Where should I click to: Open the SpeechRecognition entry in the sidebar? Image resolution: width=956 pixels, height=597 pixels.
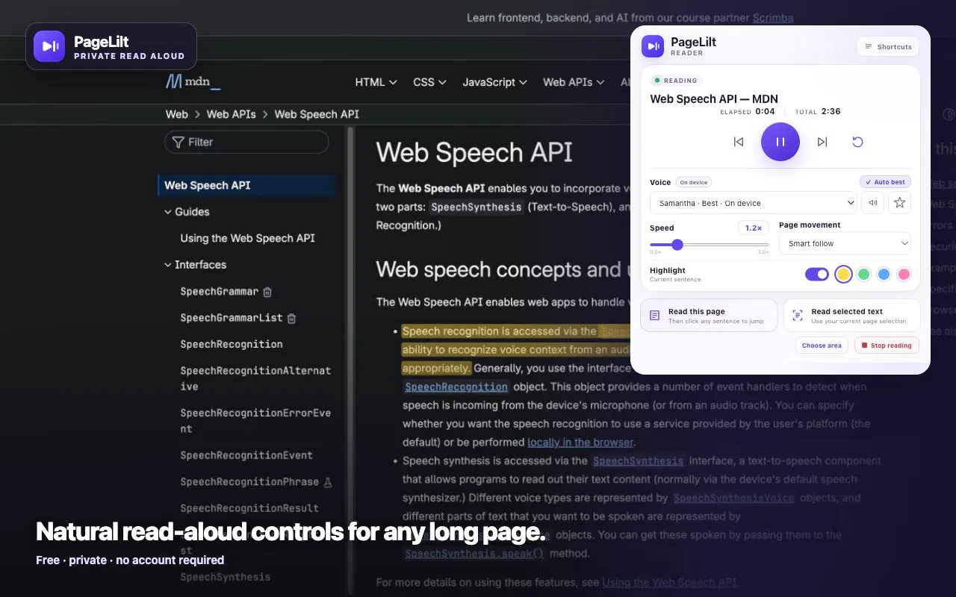(232, 344)
